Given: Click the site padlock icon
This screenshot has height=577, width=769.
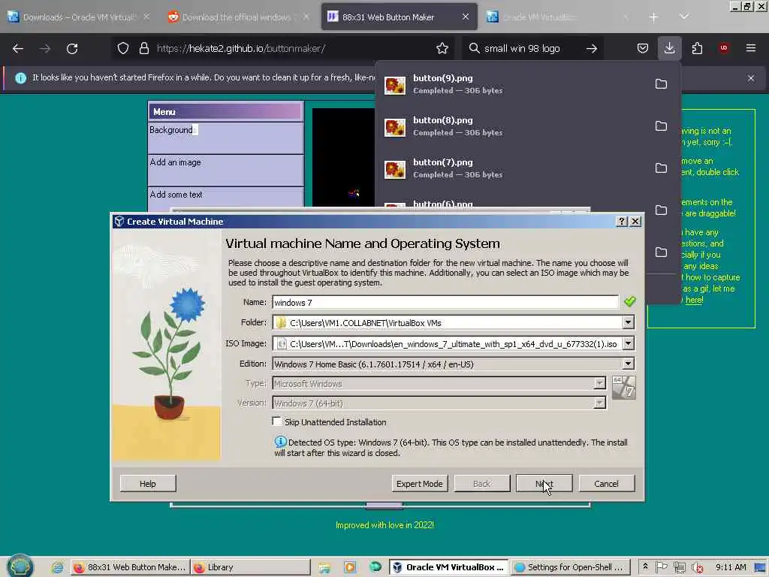Looking at the screenshot, I should (x=143, y=49).
